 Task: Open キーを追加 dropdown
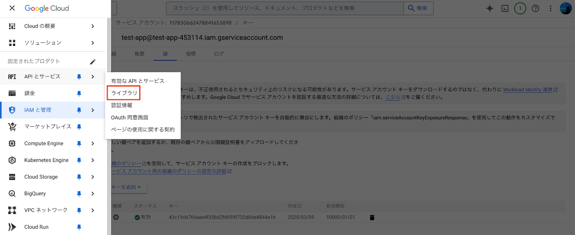tap(129, 187)
